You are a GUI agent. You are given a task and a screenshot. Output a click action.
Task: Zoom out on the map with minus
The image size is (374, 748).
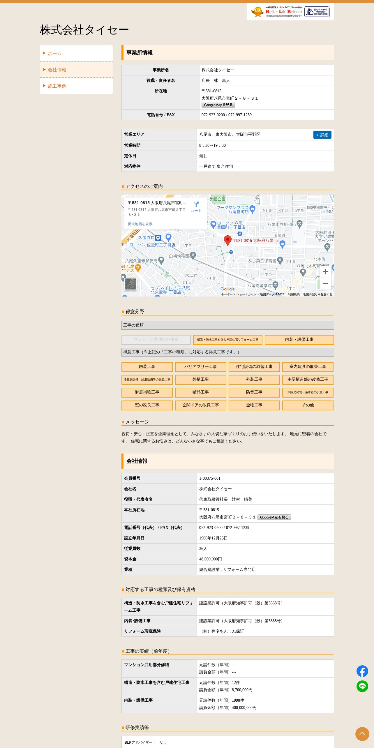tap(325, 283)
